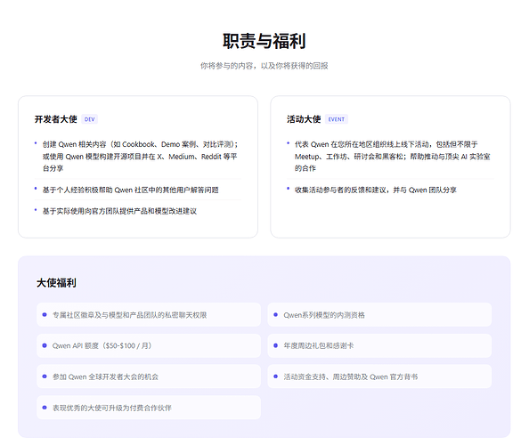Click the 基于个人经验积极帮助 Qwen 社区 list item
The width and height of the screenshot is (529, 445).
point(130,190)
